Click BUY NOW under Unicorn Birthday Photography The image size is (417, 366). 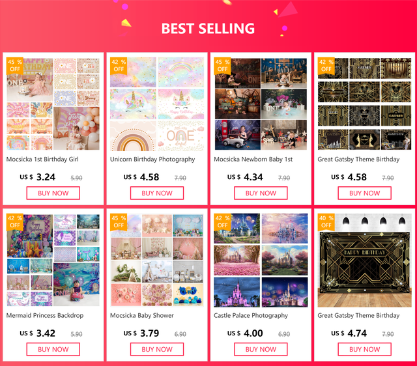point(157,193)
